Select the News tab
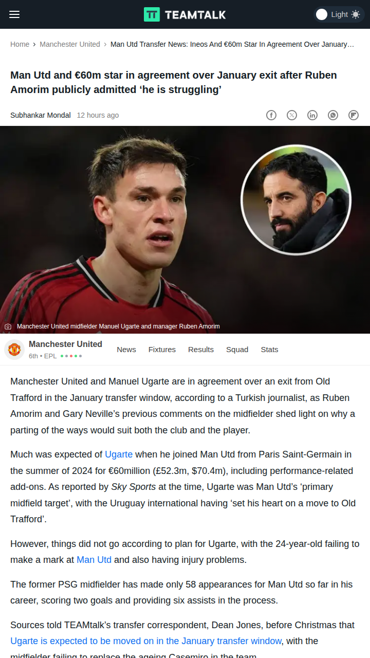Viewport: 370px width, 658px height. (x=126, y=350)
